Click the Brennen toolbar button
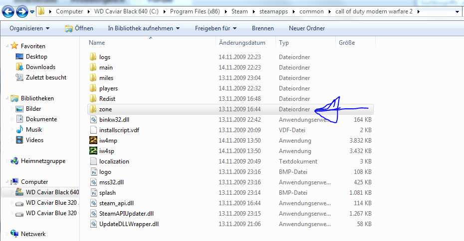Screen dimensions: 464x241 coord(263,28)
